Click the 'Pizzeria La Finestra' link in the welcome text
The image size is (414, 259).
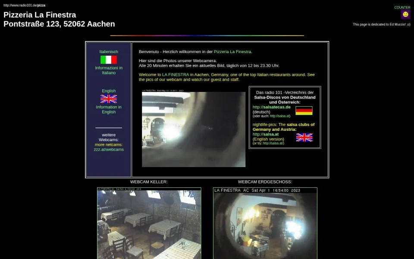(232, 51)
